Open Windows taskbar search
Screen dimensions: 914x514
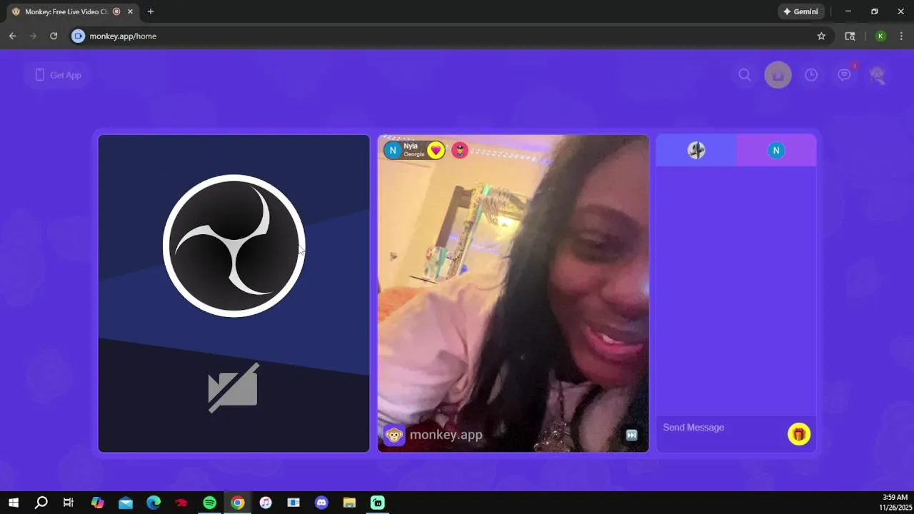[41, 503]
